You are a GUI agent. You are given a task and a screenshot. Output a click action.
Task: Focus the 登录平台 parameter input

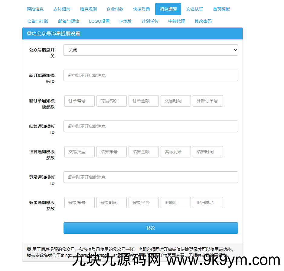coord(143,203)
